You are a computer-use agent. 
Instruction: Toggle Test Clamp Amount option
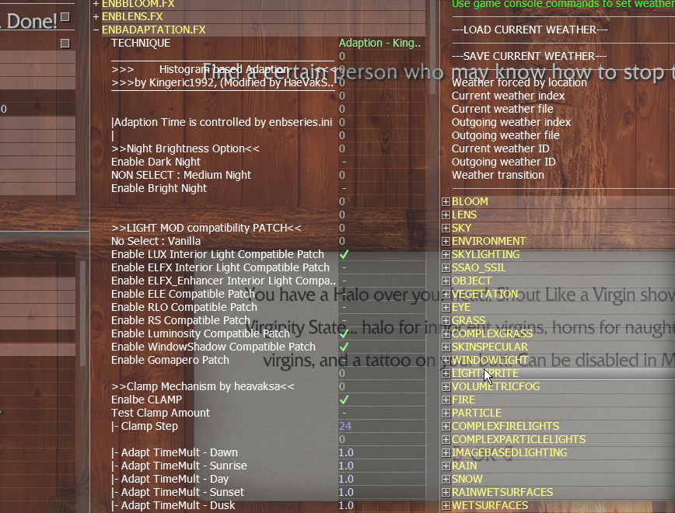[x=344, y=414]
